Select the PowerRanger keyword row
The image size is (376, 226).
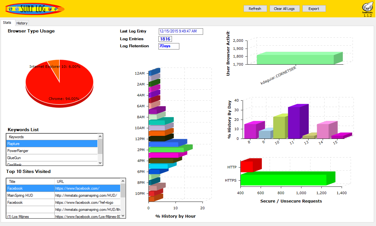coord(52,151)
